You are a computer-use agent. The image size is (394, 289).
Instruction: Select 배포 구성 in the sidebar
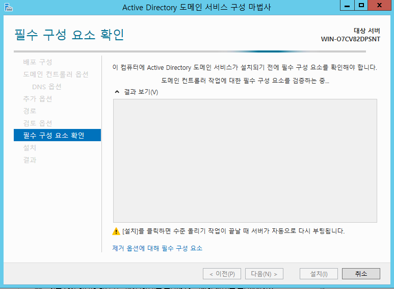click(x=38, y=62)
